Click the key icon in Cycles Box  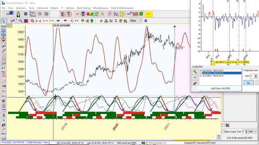click(195, 72)
